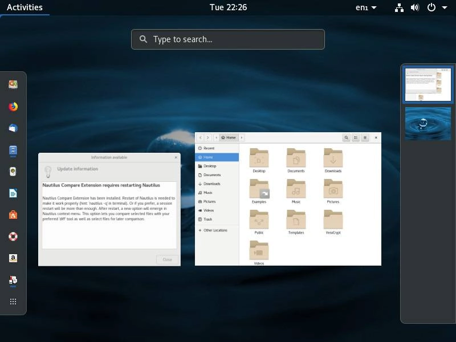Screen dimensions: 456x342
Task: Close the Files window with X
Action: pyautogui.click(x=376, y=137)
